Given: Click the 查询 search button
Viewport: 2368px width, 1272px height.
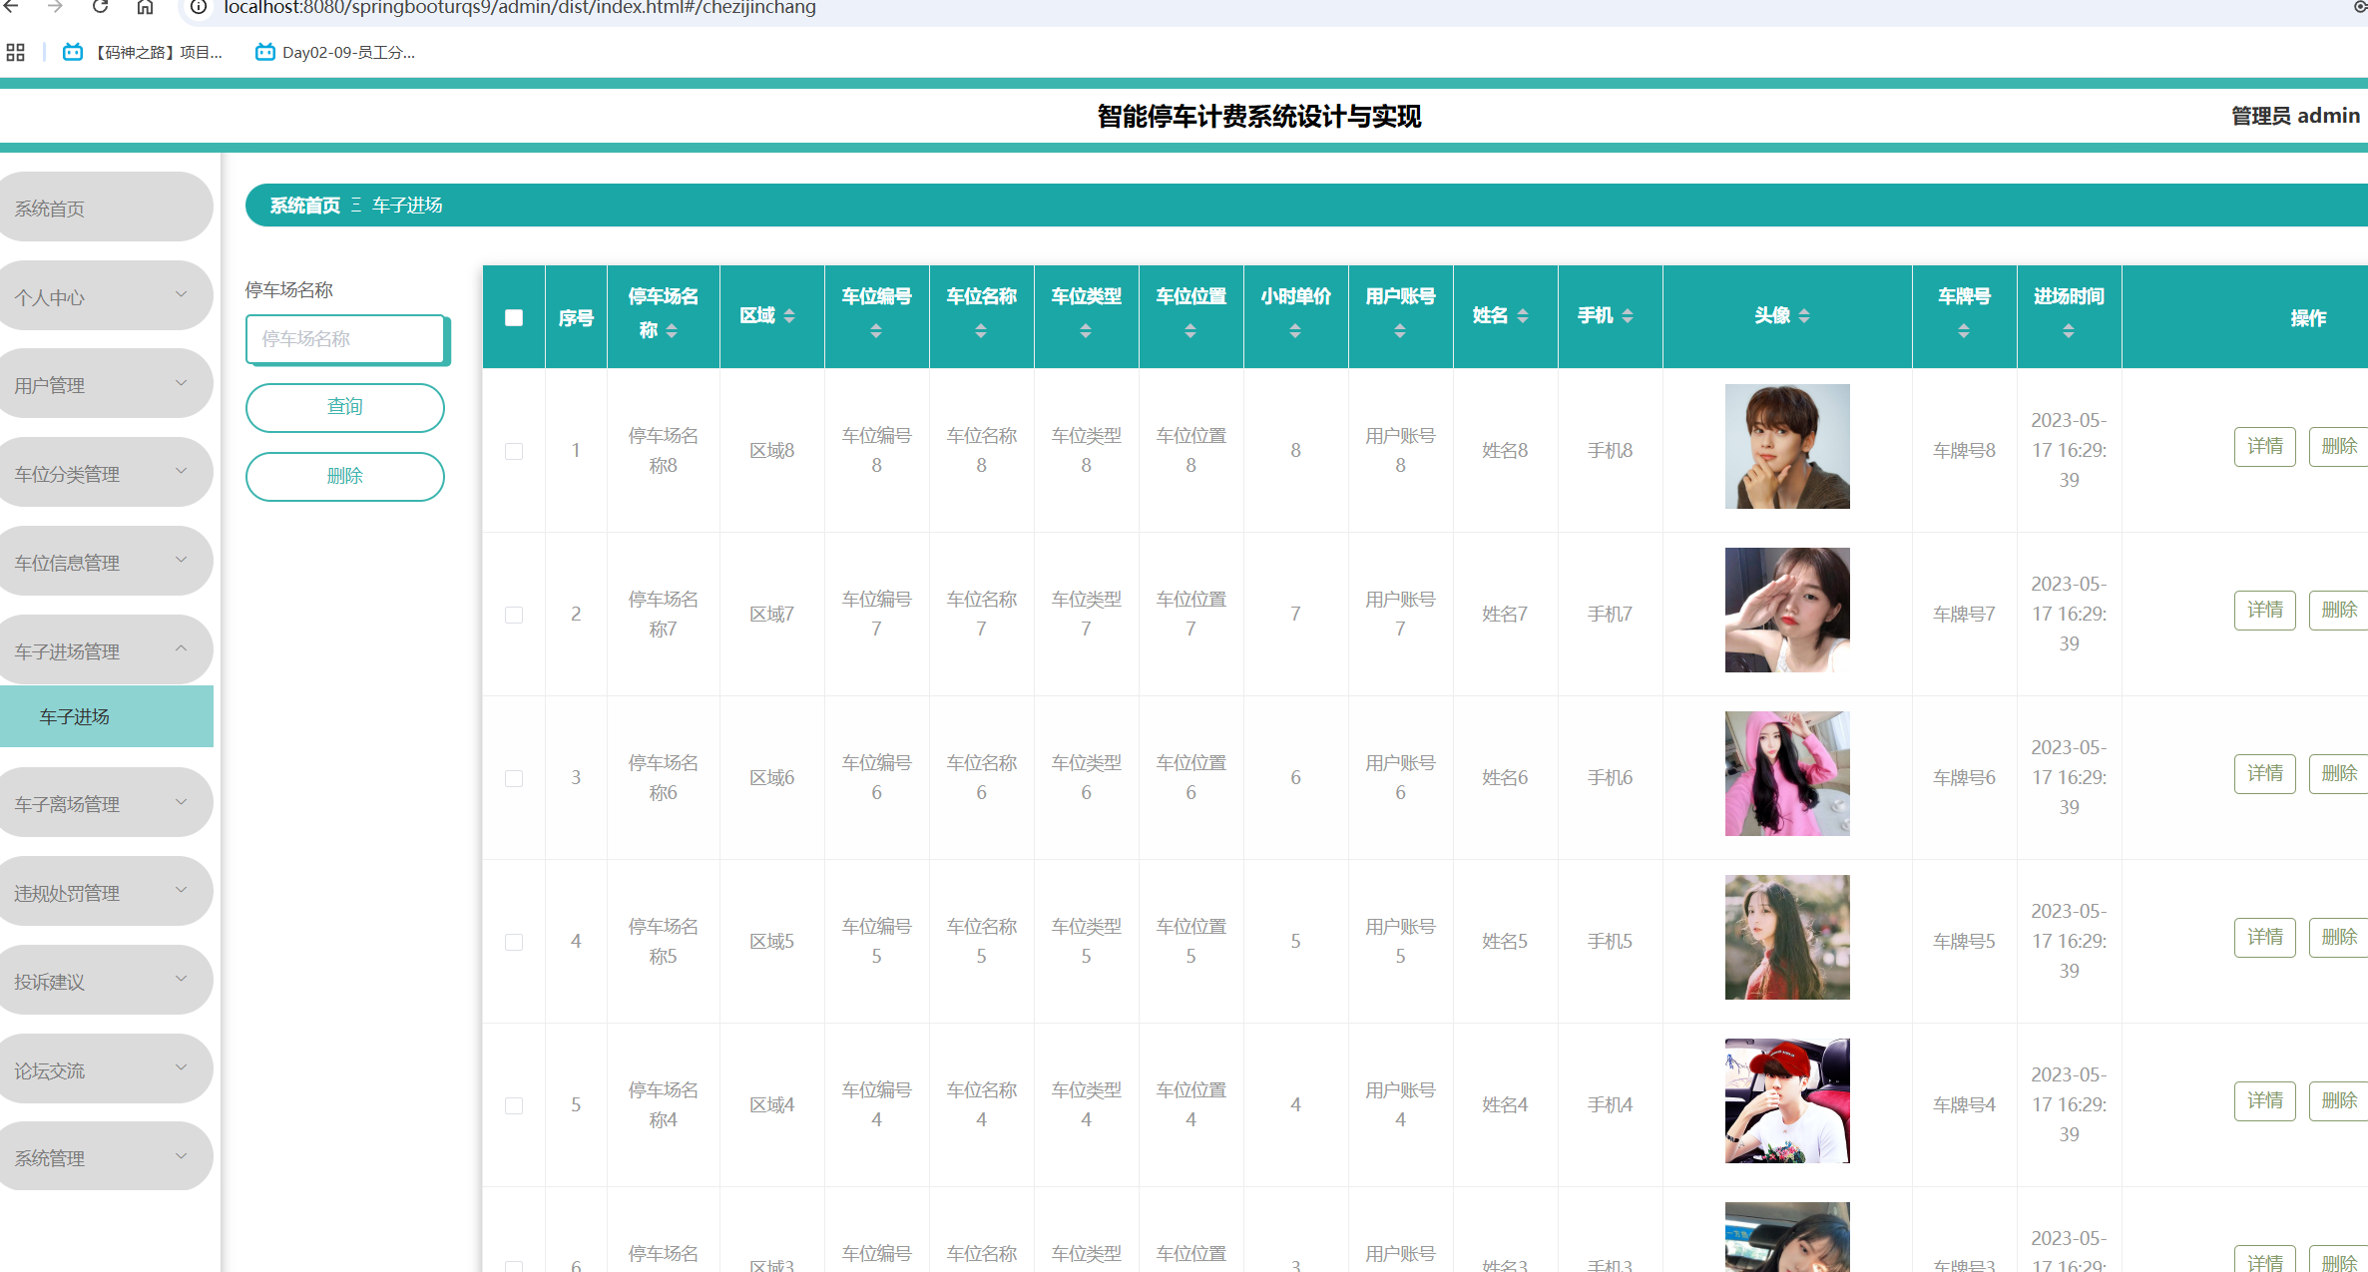Looking at the screenshot, I should (345, 407).
